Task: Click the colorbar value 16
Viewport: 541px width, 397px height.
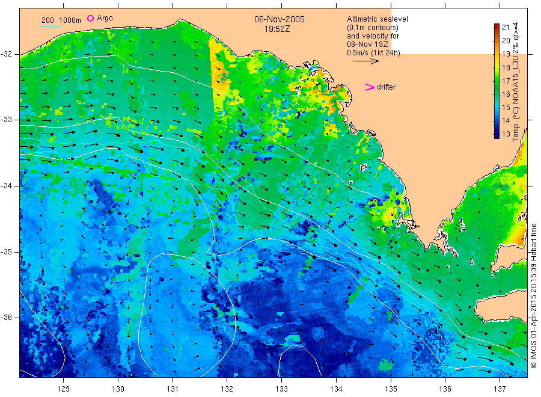Action: 506,94
